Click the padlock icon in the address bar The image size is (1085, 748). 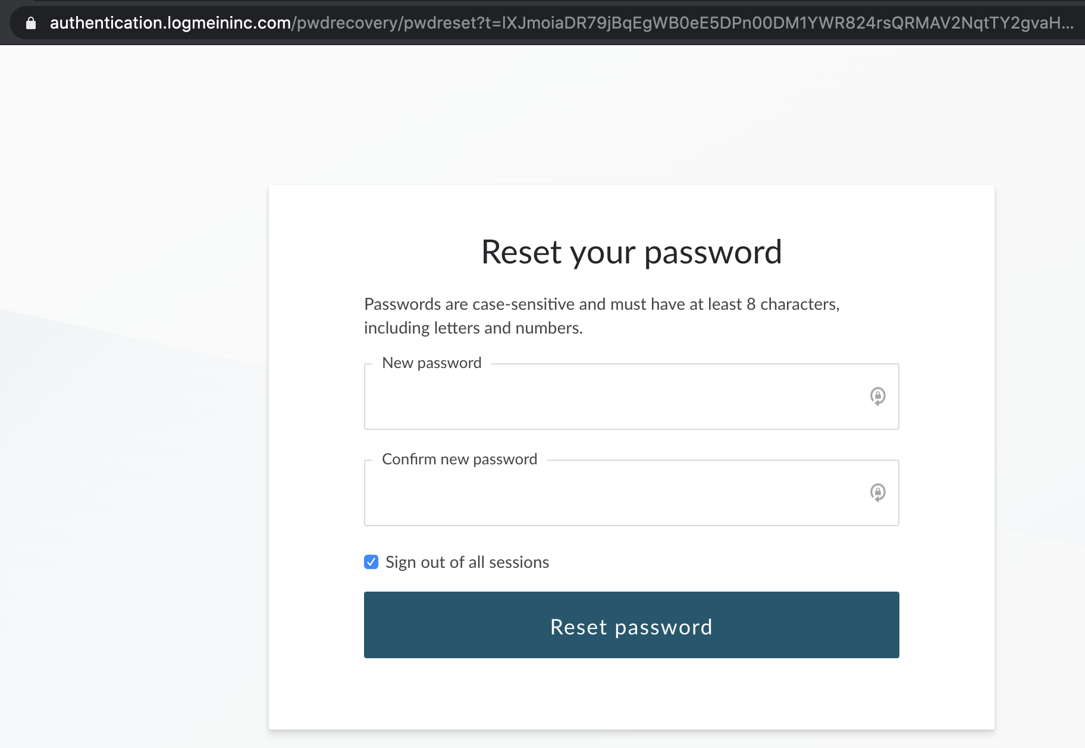tap(31, 23)
